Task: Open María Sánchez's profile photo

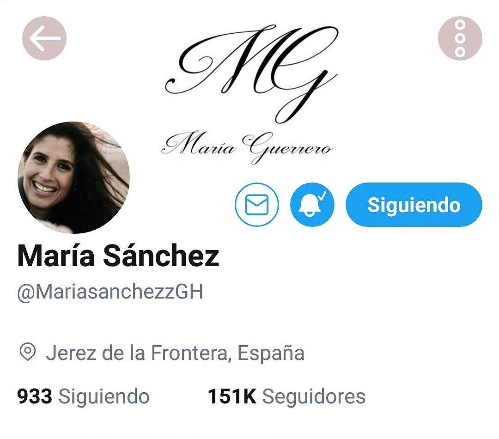Action: 73,177
